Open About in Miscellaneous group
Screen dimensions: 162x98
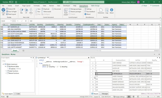click(x=87, y=14)
